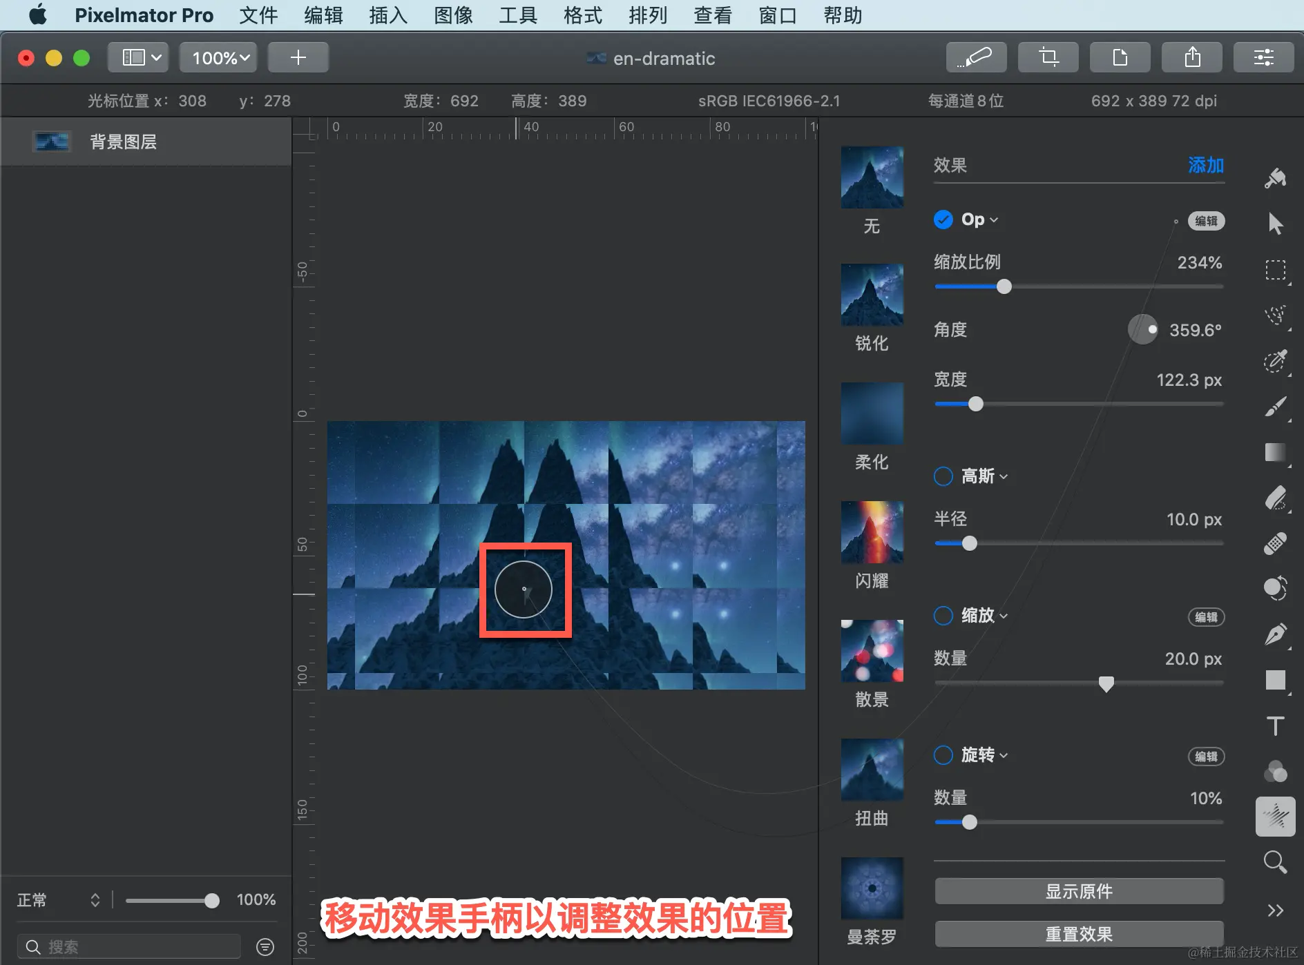This screenshot has height=965, width=1304.
Task: Enable the 高斯 effect checkbox
Action: pos(943,476)
